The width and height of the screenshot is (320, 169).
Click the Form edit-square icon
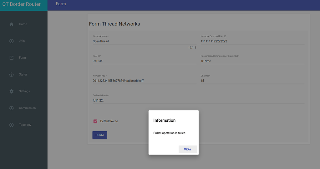tap(12, 58)
